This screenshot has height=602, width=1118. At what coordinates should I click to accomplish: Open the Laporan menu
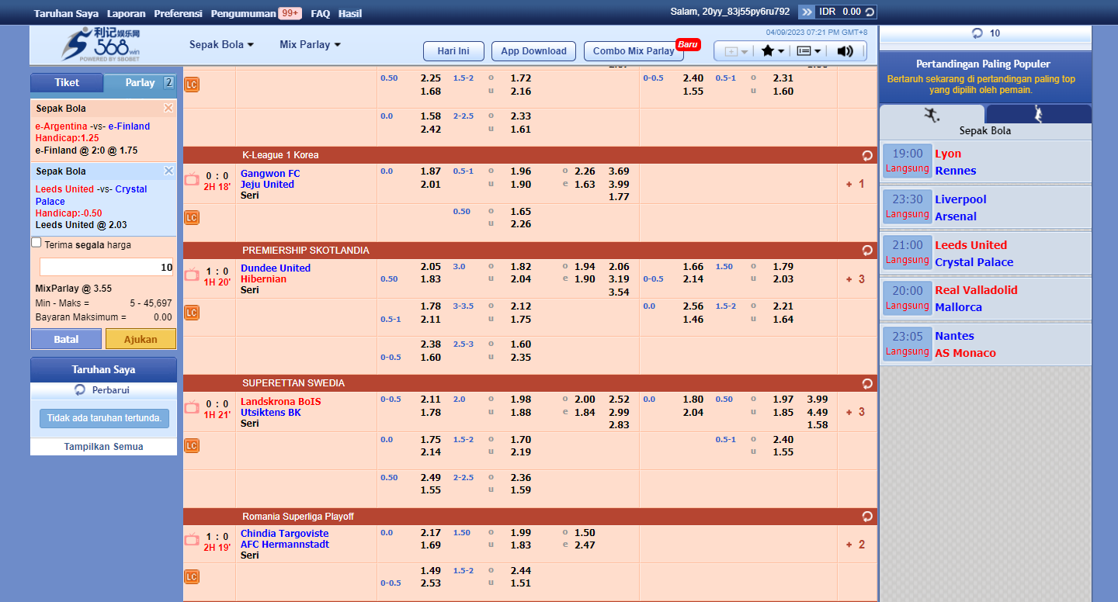coord(126,13)
